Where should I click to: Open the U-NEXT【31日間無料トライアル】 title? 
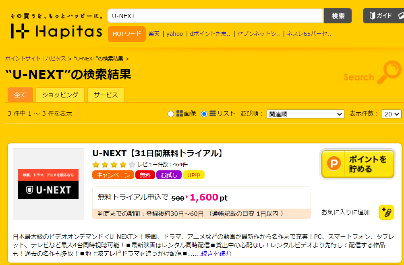157,153
